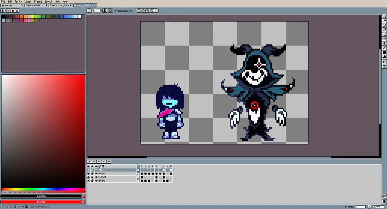Image resolution: width=387 pixels, height=209 pixels.
Task: Click the timeline onion skin settings icon
Action: point(103,167)
